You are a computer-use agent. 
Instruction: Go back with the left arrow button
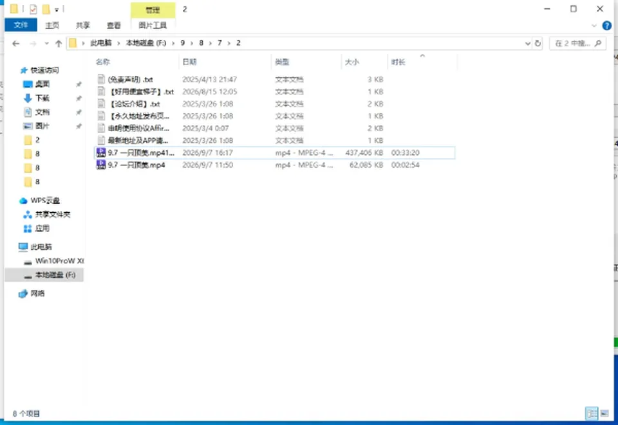pyautogui.click(x=15, y=43)
